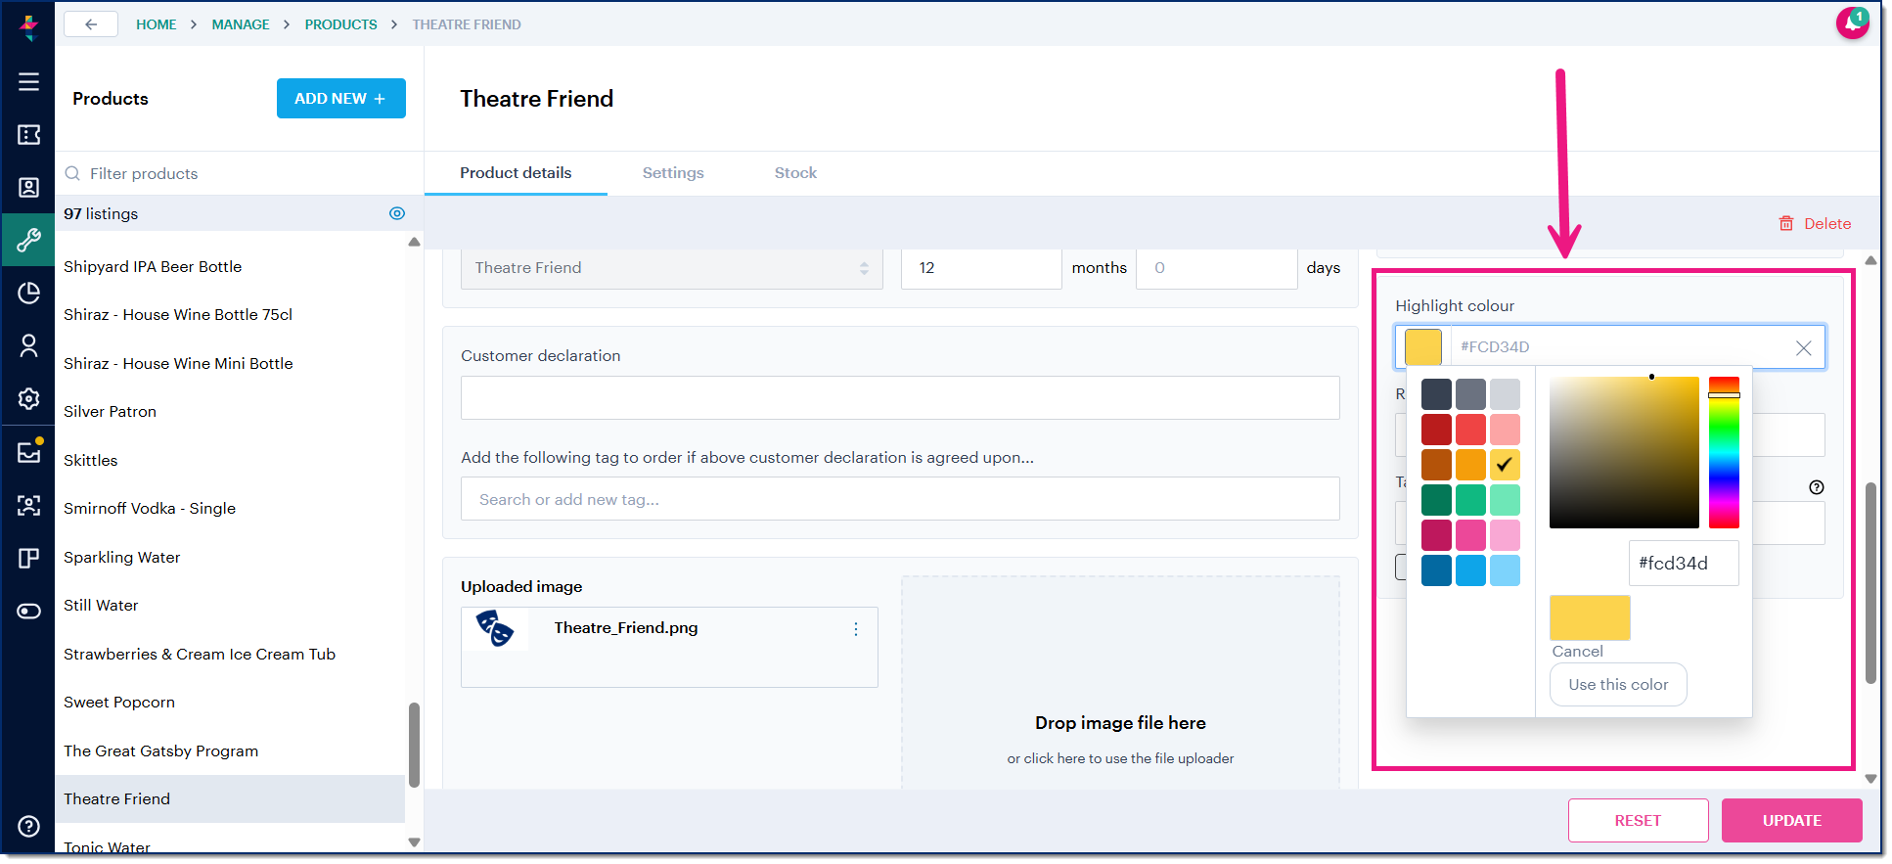Select Smirnoff Vodka - Single listing
Image resolution: width=1892 pixels, height=864 pixels.
tap(150, 509)
